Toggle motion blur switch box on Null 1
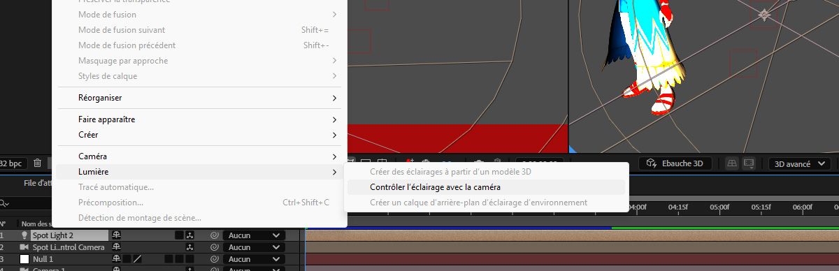Viewport: 839px width, 271px height. (168, 259)
